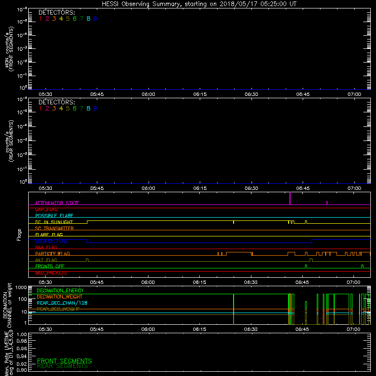Select dark green detector 7 in rear segments legend
This screenshot has height=376, width=376.
coord(81,109)
